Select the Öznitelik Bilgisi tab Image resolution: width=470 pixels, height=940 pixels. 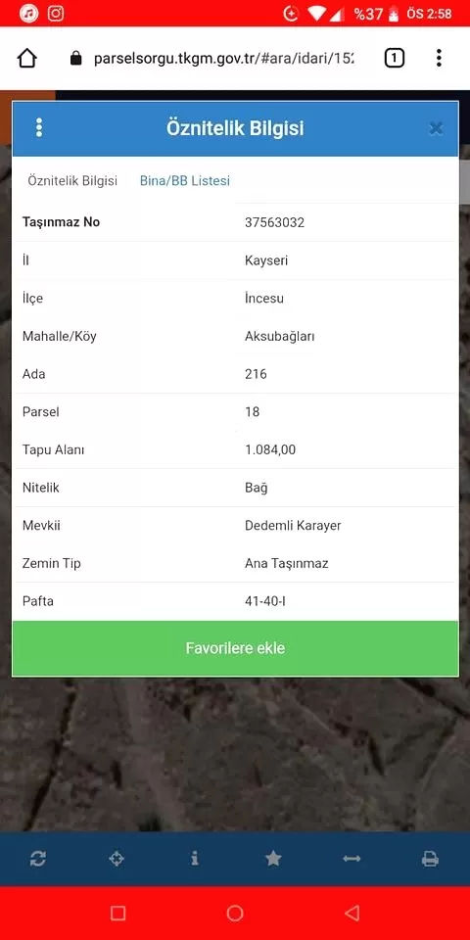click(x=72, y=180)
